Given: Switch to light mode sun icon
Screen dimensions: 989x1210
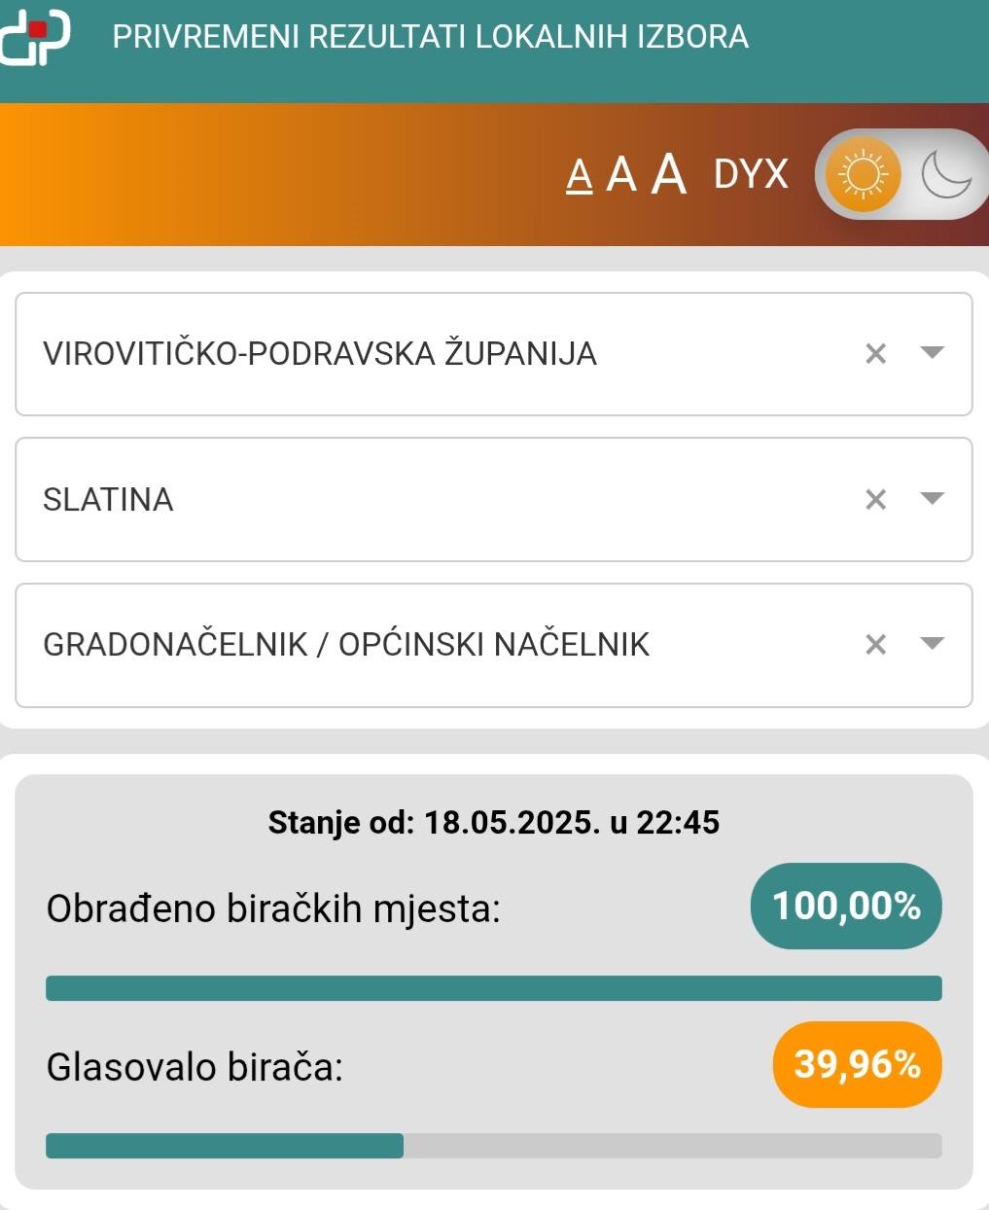Looking at the screenshot, I should (x=863, y=175).
